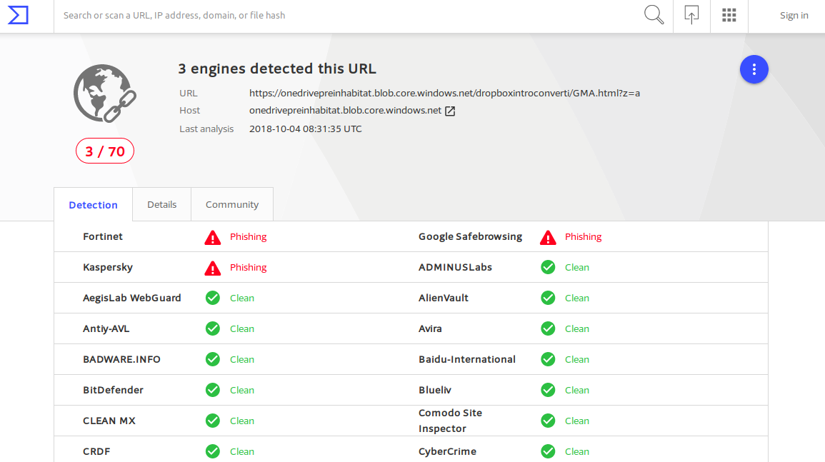Click the 3 / 70 detection score badge
Image resolution: width=825 pixels, height=462 pixels.
pyautogui.click(x=105, y=151)
